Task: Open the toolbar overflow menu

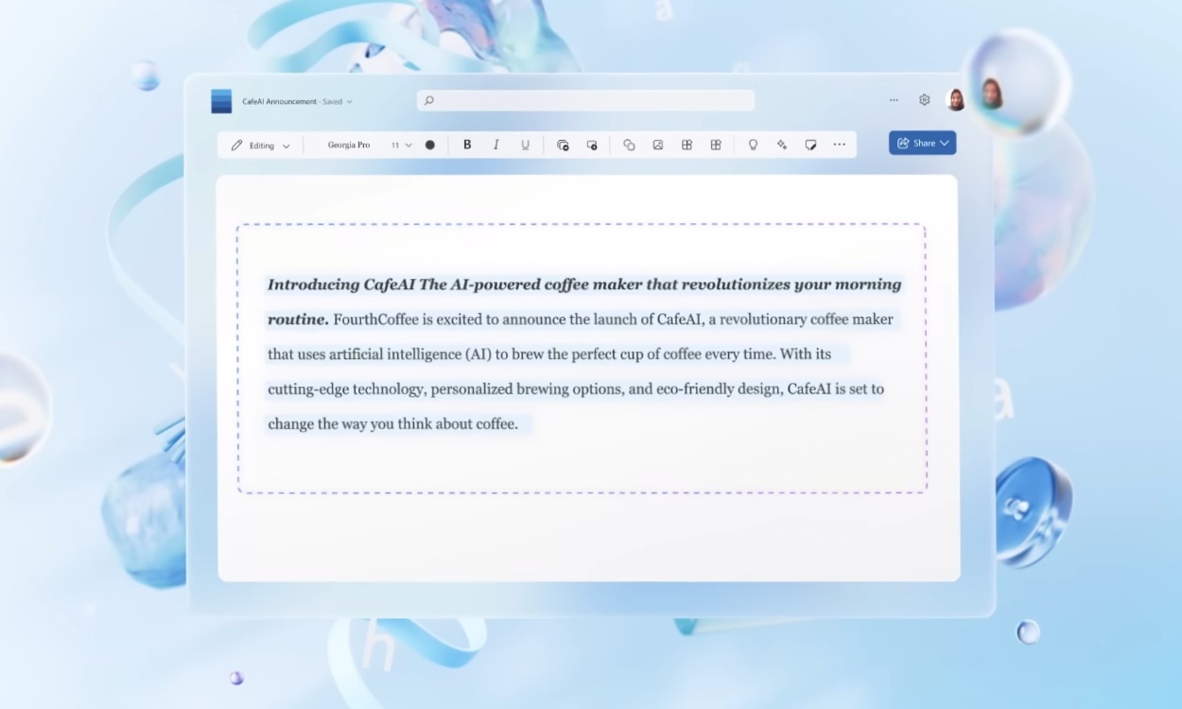Action: tap(840, 145)
